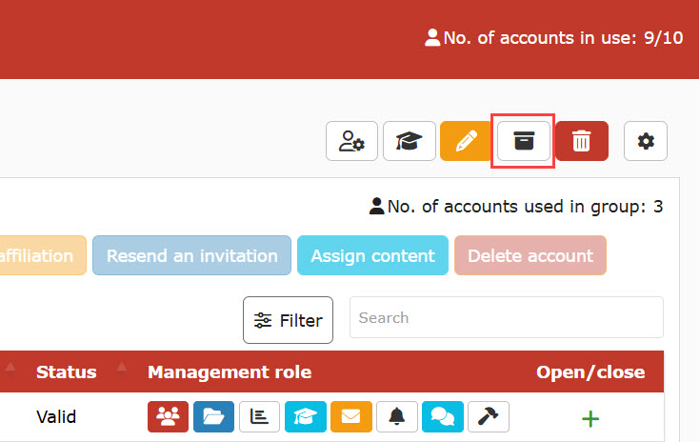Click the chat bubbles role icon

coord(442,417)
